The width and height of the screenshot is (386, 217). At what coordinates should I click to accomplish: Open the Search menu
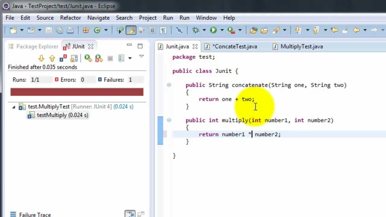124,18
